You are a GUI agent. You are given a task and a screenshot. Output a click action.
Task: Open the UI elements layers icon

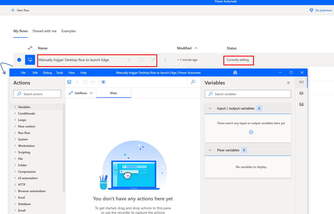[x=301, y=93]
